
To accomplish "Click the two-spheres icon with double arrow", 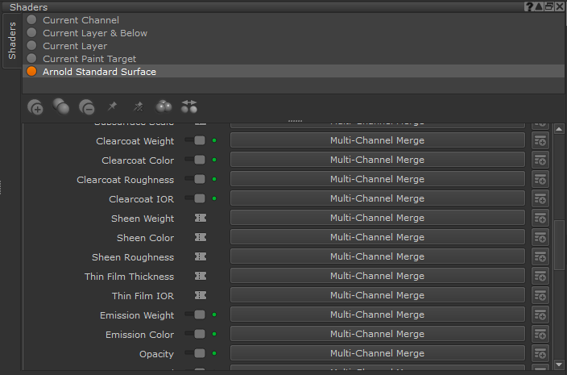I will tap(189, 106).
